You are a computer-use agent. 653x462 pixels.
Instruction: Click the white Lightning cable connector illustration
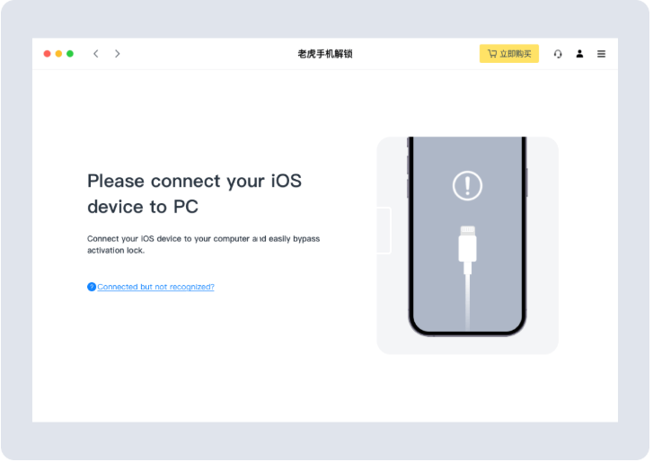coord(467,247)
